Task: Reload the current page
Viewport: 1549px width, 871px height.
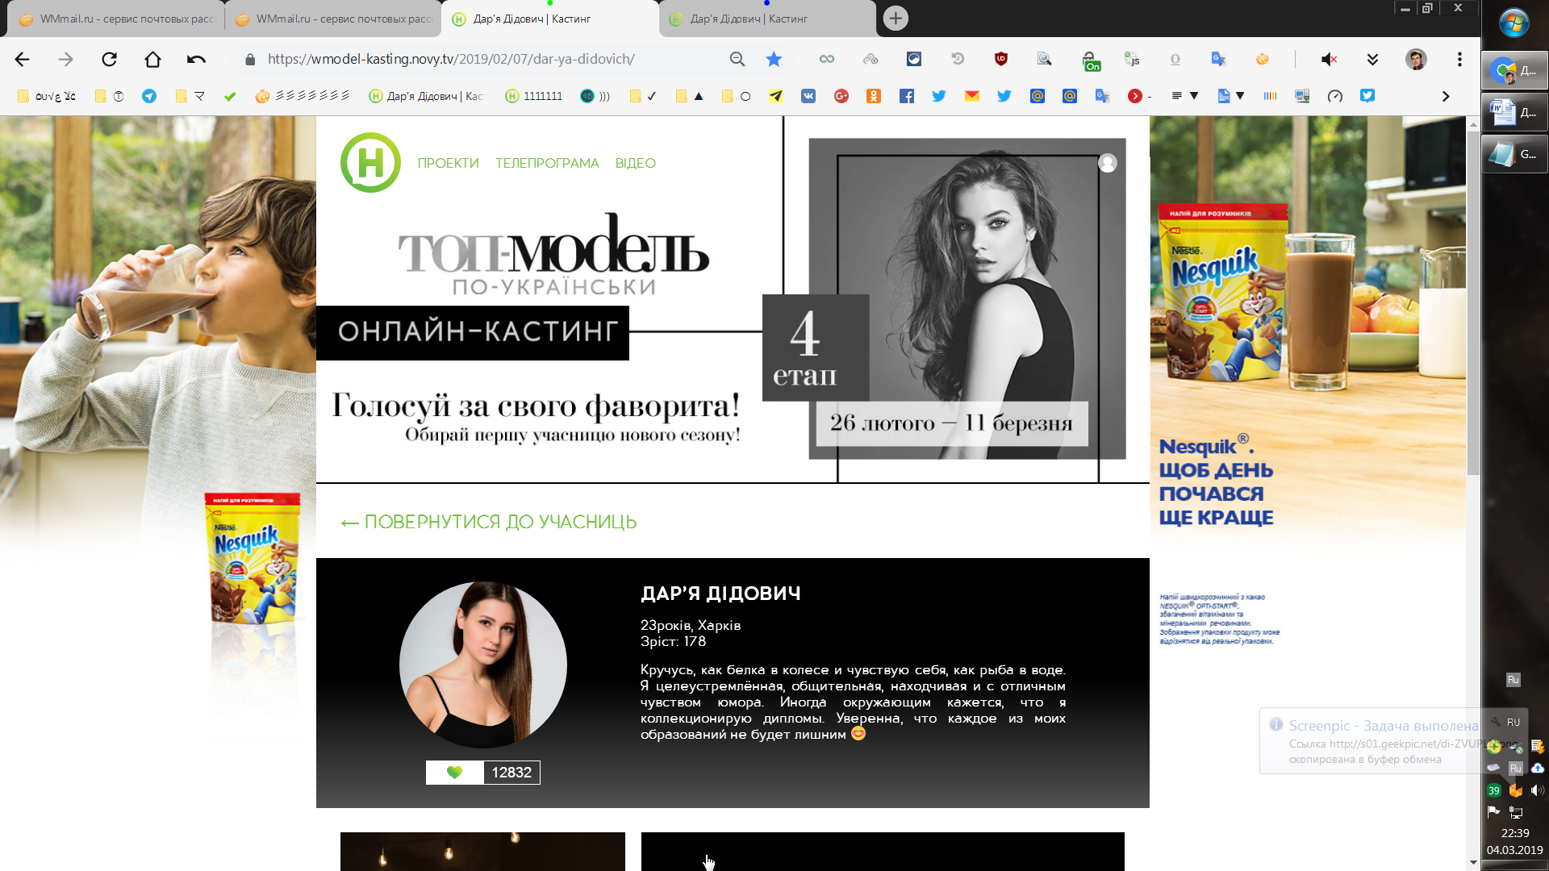Action: coord(109,59)
